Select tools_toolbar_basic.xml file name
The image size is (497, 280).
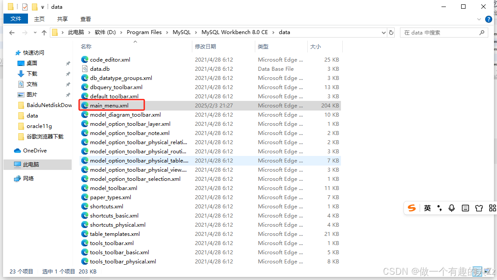(119, 252)
